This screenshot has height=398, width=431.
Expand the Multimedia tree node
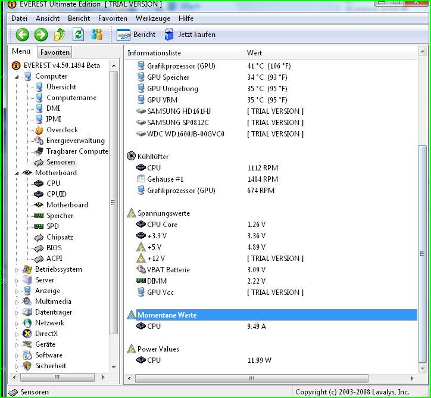[x=17, y=302]
